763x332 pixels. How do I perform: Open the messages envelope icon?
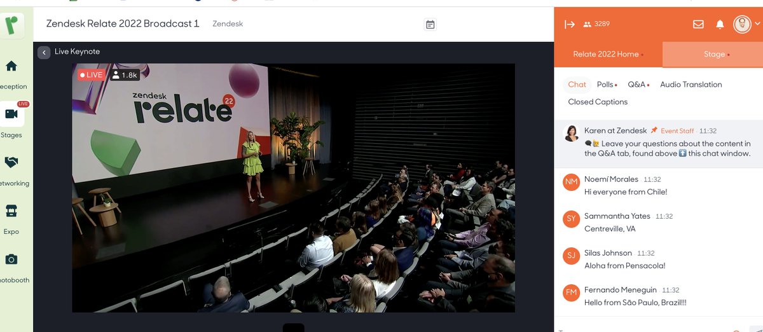(x=698, y=24)
